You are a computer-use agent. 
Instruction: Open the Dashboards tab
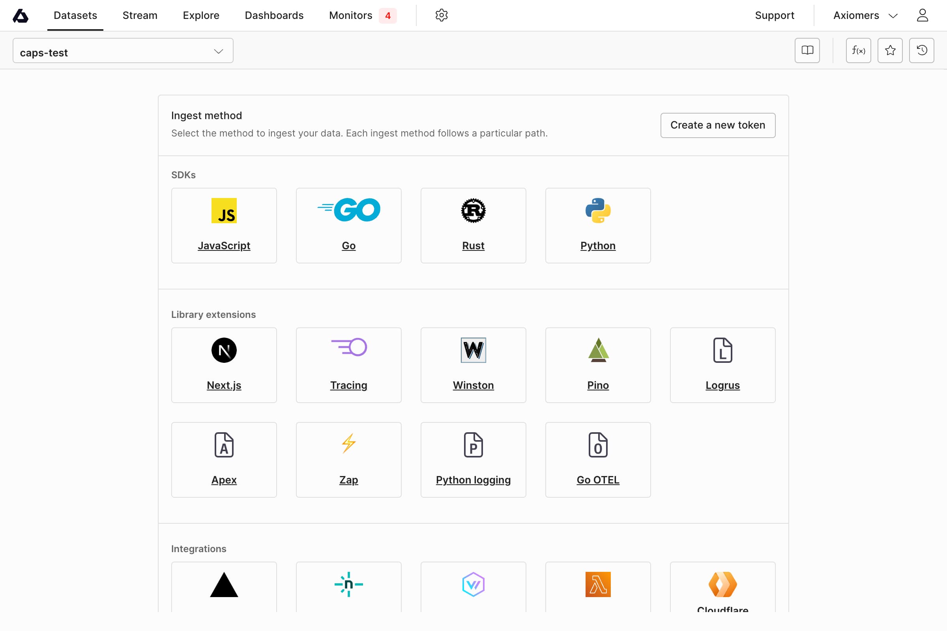coord(274,16)
